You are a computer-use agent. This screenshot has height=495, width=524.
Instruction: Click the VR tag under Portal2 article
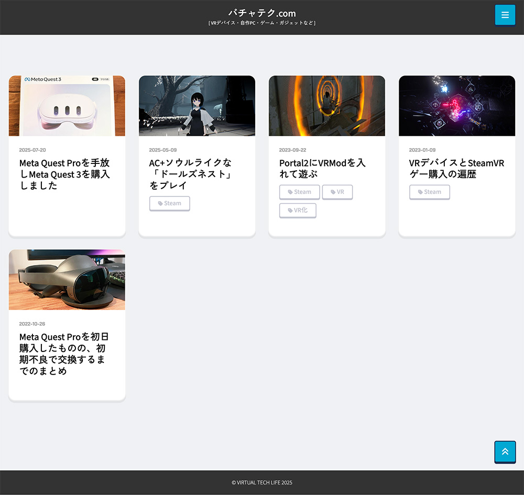337,192
